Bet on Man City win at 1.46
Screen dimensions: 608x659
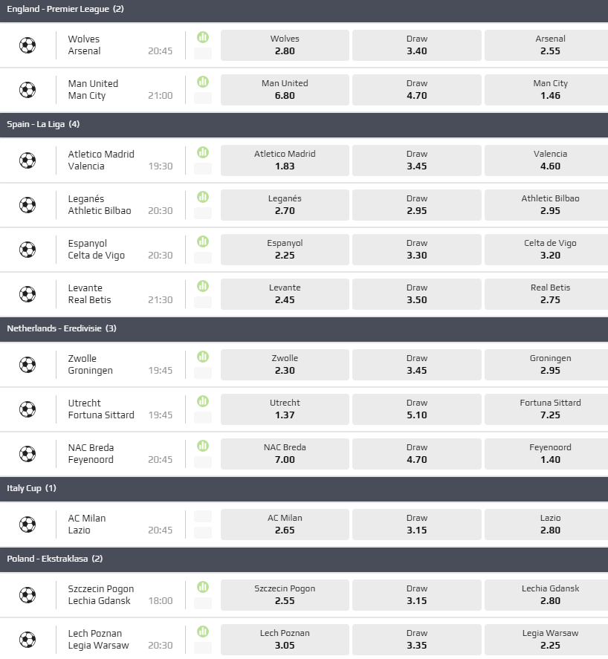click(550, 90)
